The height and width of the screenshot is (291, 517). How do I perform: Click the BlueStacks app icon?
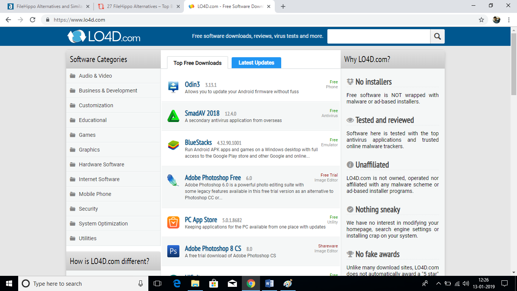tap(173, 145)
